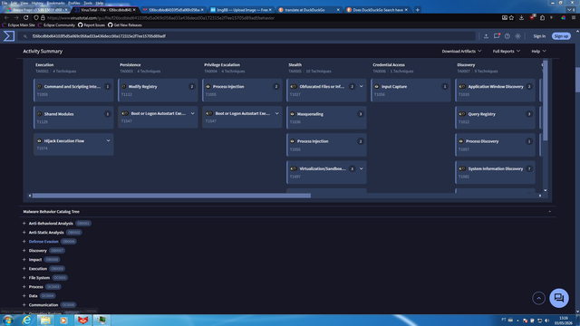The width and height of the screenshot is (580, 326).
Task: Open the Get New Releases bookmark
Action: pos(125,25)
